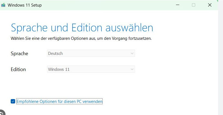Close the Windows 11 Setup window

tap(210, 5)
